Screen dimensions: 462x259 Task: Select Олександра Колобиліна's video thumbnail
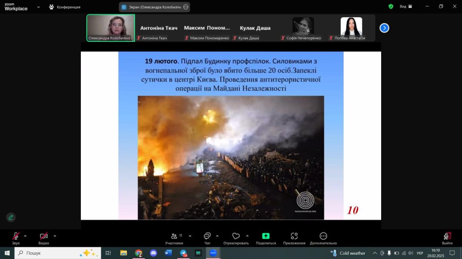click(110, 28)
